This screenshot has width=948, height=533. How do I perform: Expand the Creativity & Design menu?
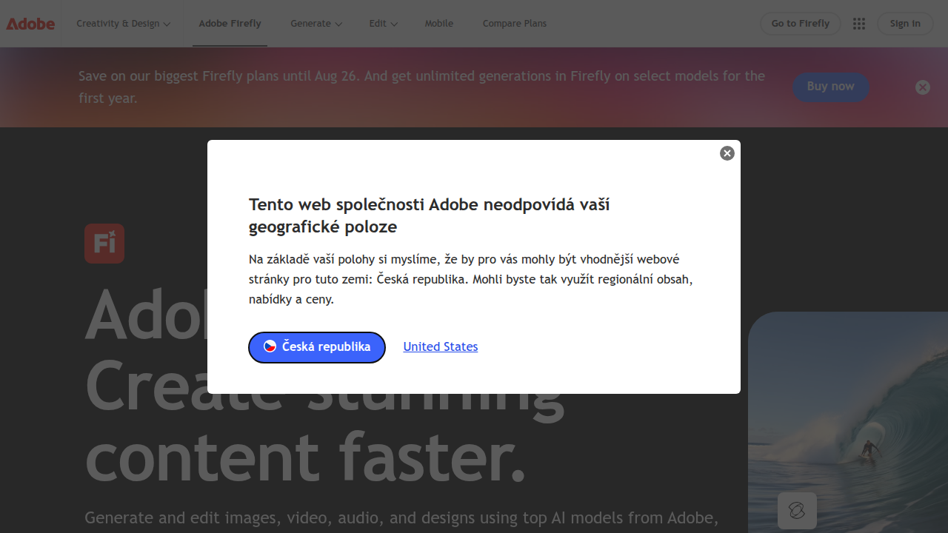point(124,24)
